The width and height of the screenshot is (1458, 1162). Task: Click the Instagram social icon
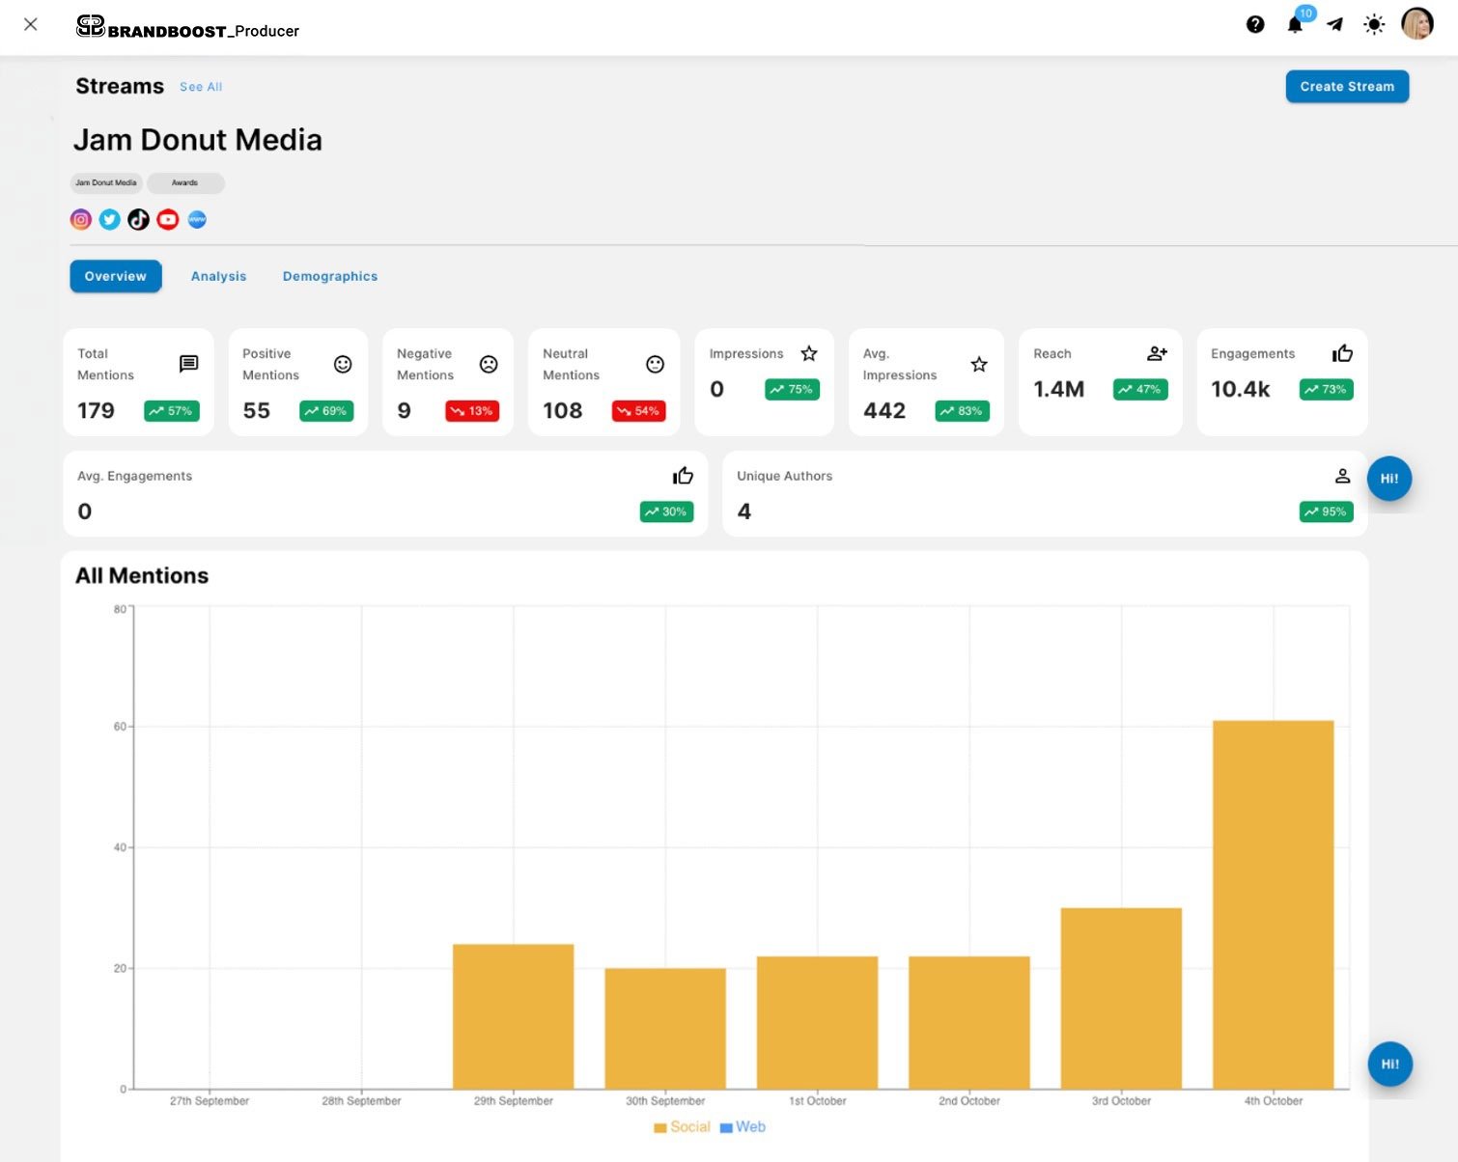pos(81,220)
